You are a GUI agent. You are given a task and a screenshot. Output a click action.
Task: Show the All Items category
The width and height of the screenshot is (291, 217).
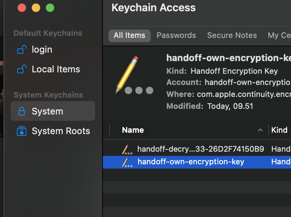tap(130, 36)
